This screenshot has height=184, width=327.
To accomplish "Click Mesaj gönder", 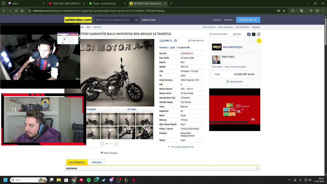I will pos(235,82).
